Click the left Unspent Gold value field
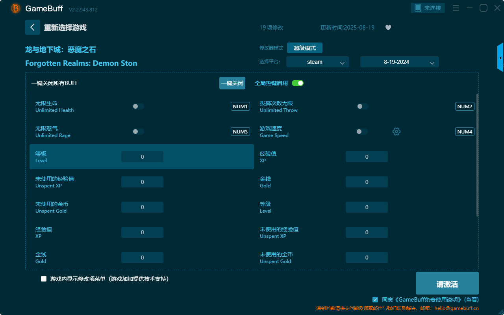This screenshot has height=315, width=504. click(142, 207)
